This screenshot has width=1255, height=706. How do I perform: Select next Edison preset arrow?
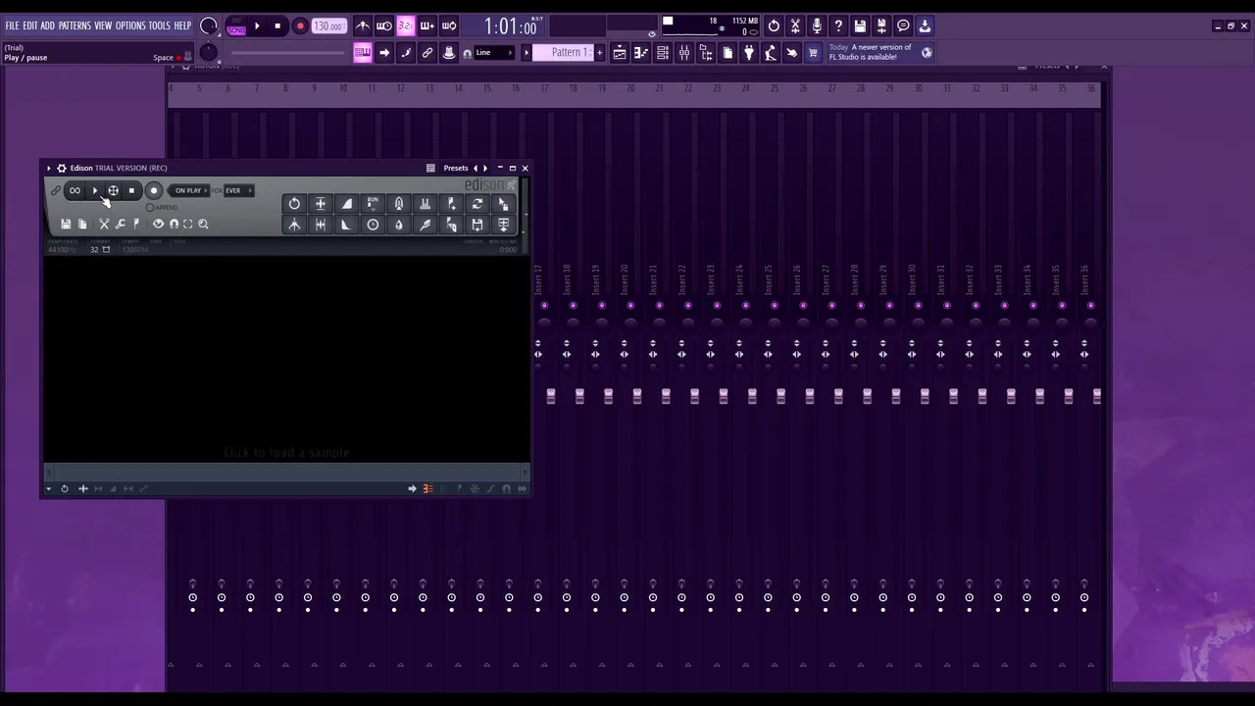(484, 169)
